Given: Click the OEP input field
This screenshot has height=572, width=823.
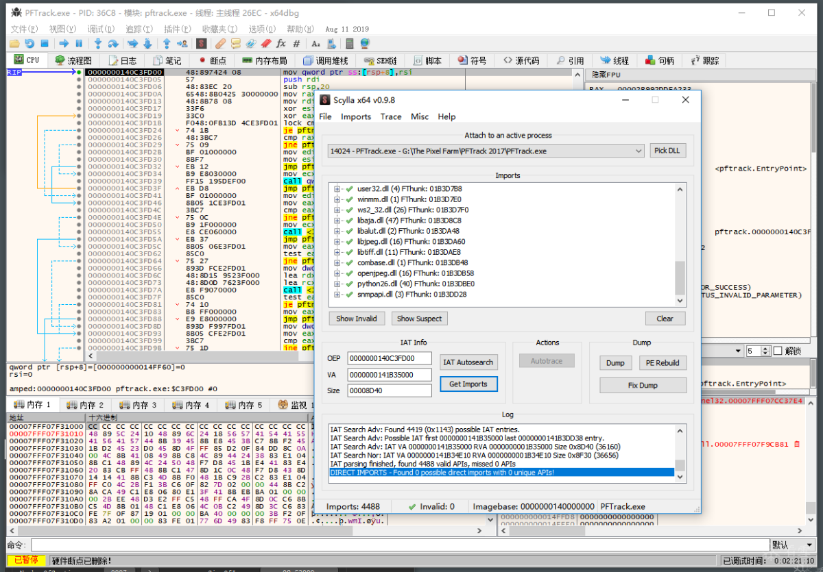Looking at the screenshot, I should point(390,358).
